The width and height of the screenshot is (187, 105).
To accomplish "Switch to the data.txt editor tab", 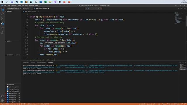I will [x=27, y=8].
